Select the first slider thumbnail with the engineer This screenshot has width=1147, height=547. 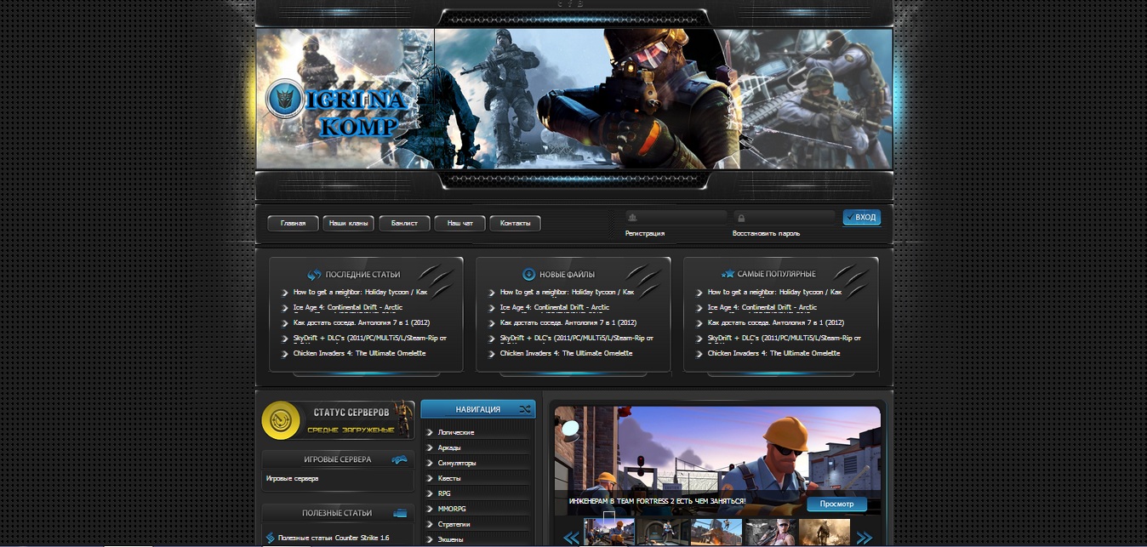click(609, 533)
